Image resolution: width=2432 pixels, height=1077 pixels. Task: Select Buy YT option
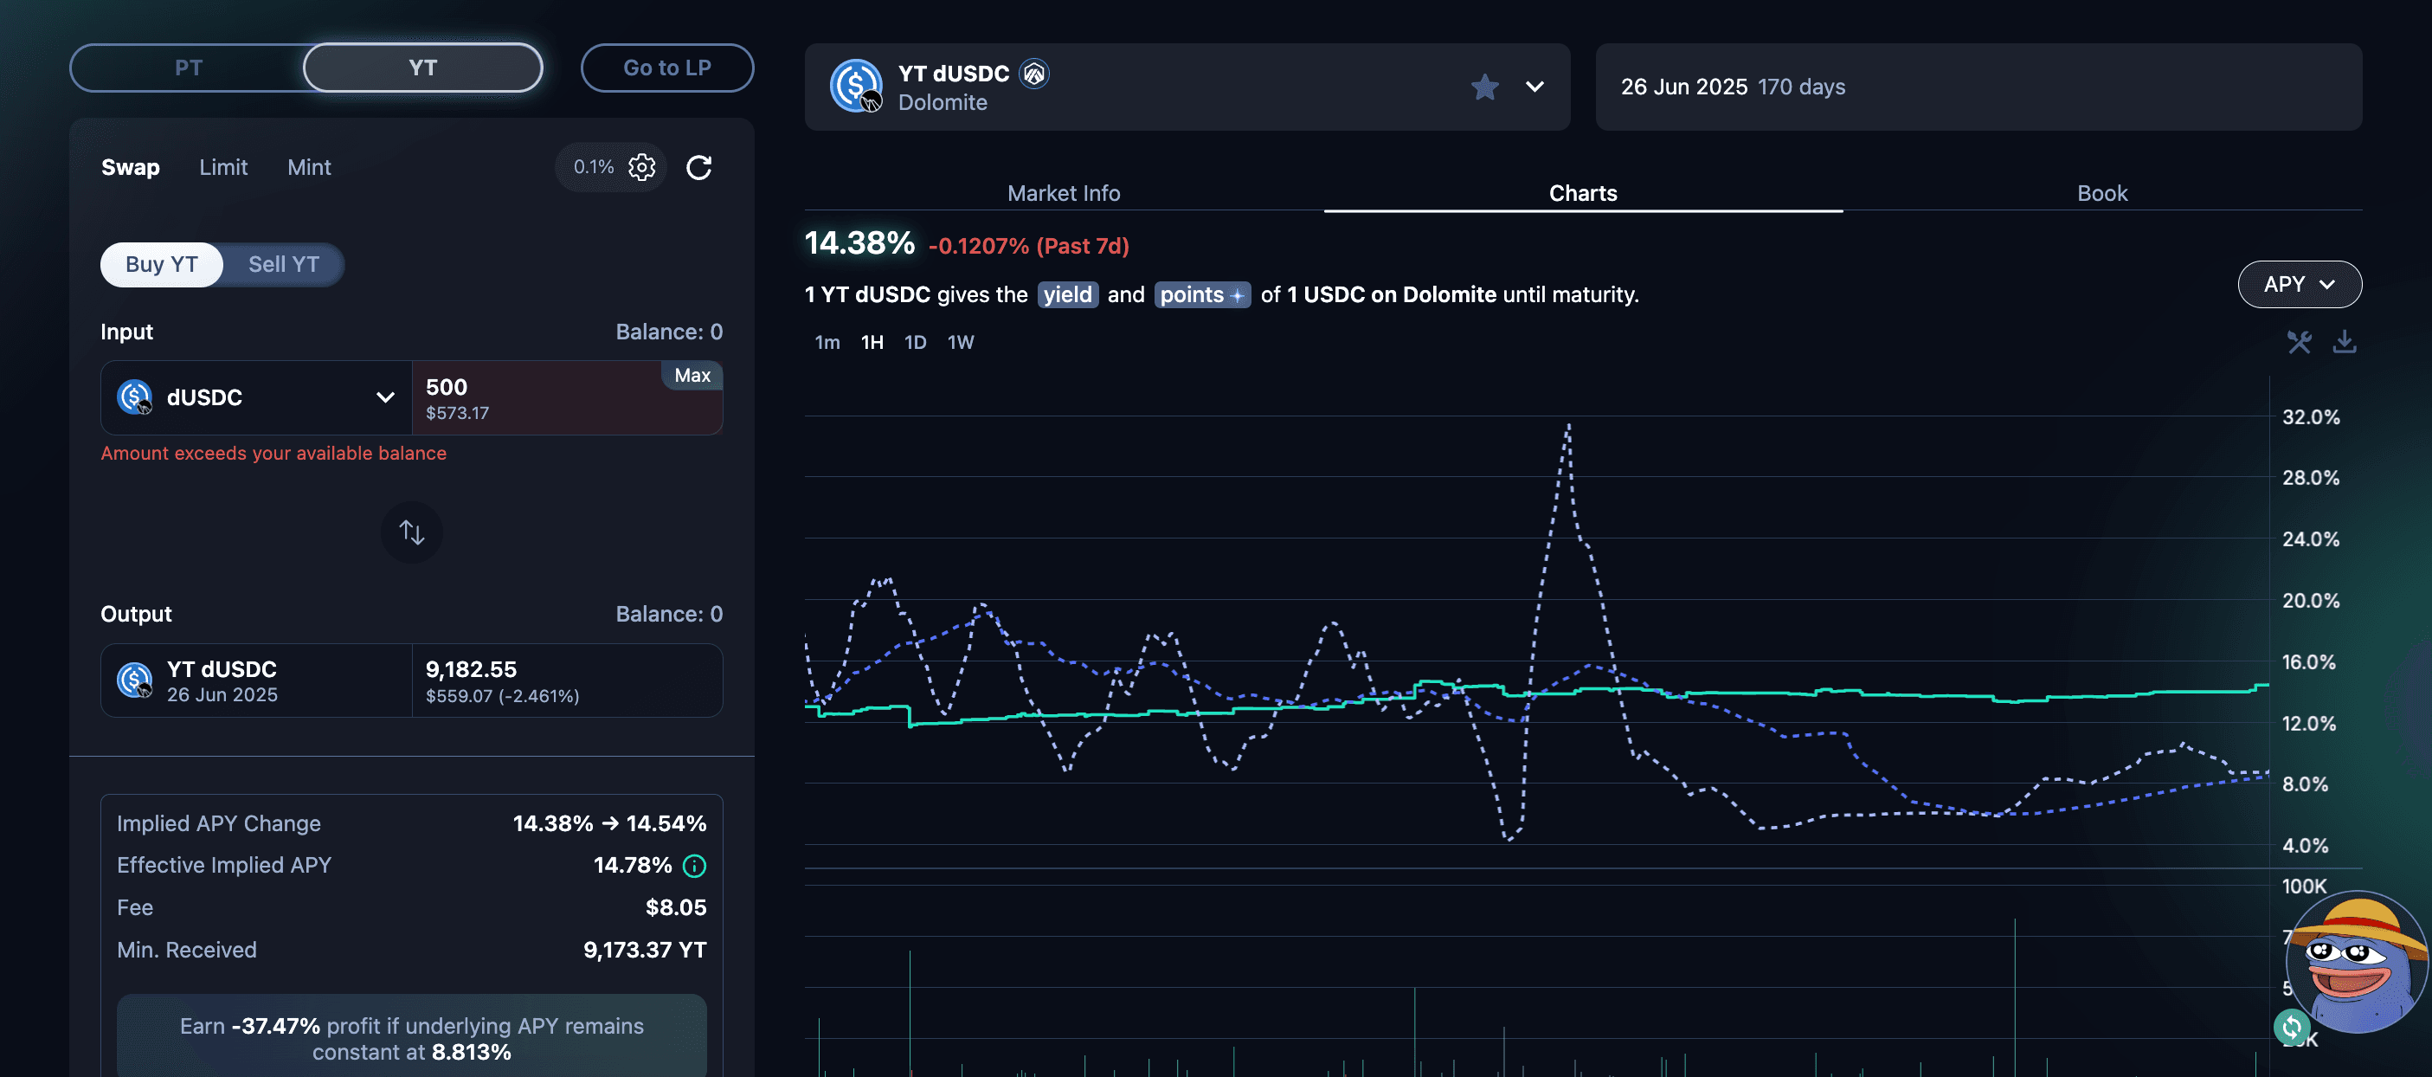162,265
